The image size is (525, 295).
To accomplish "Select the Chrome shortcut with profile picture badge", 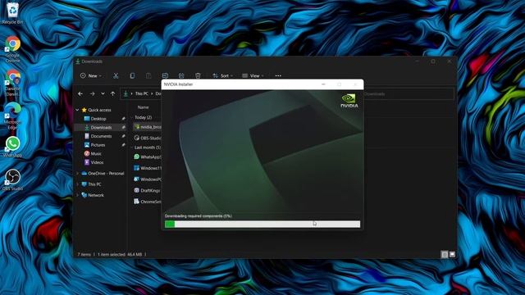I will [13, 83].
